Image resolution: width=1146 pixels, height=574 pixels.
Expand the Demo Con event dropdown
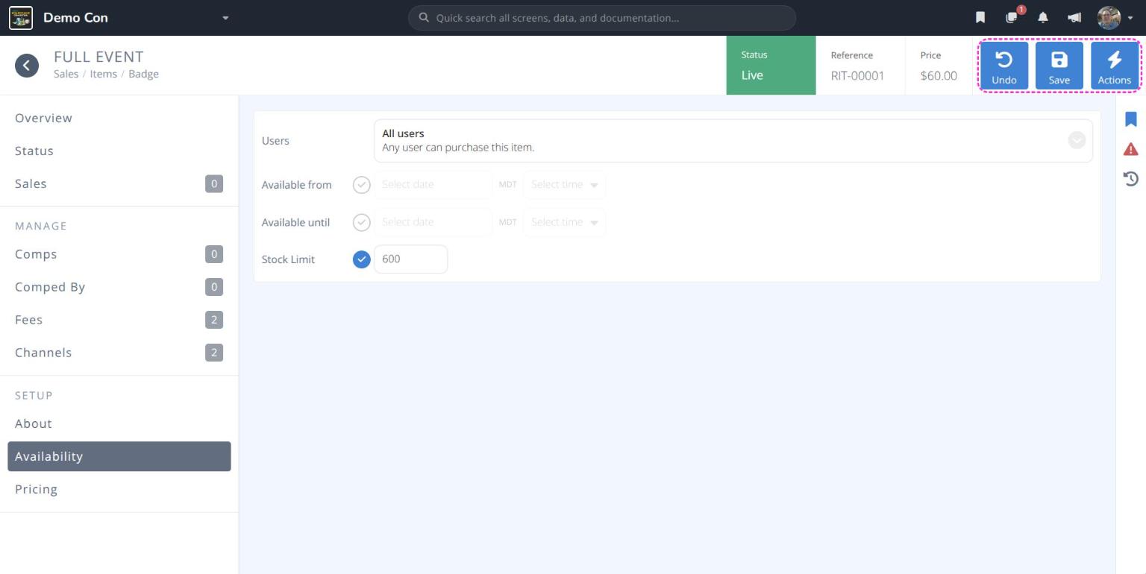coord(225,18)
